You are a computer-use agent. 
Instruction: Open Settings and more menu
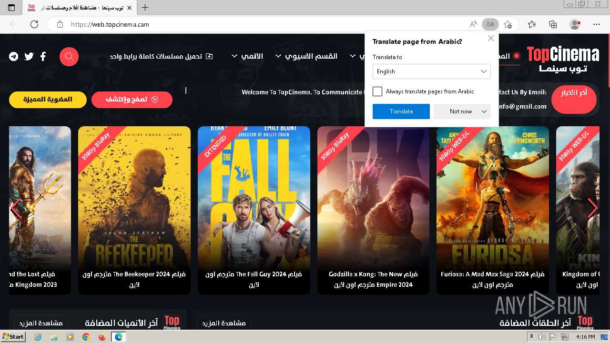[597, 24]
